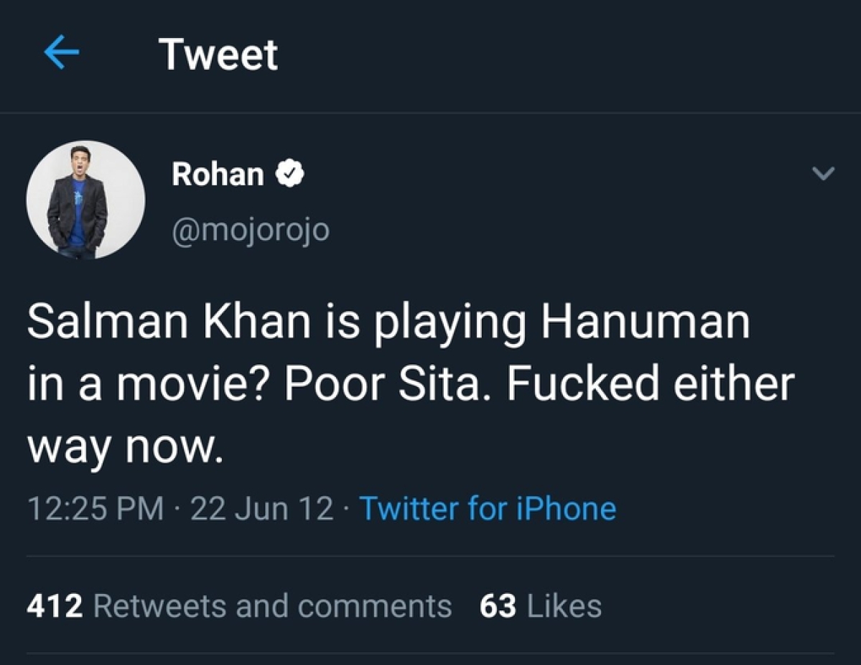Screen dimensions: 861x665
Task: Click the display name Rohan
Action: point(218,174)
